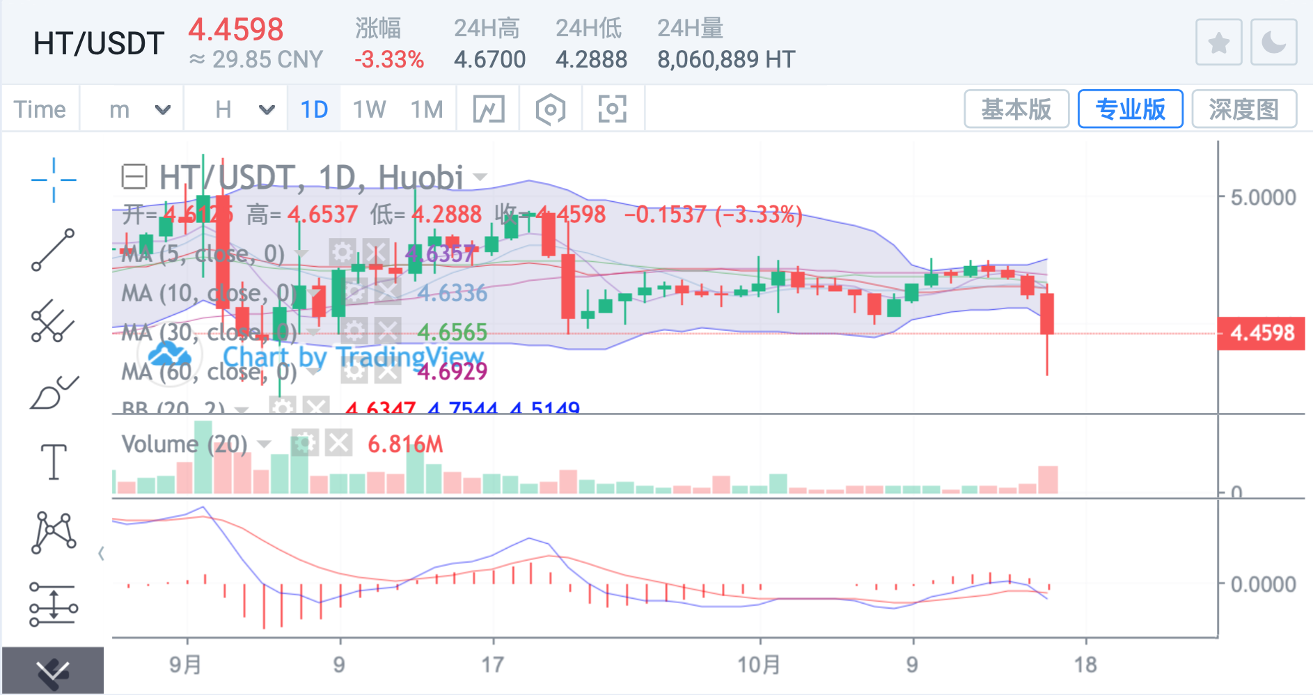Click the ≈ 29.85 CNY price text
This screenshot has width=1313, height=695.
click(x=256, y=59)
